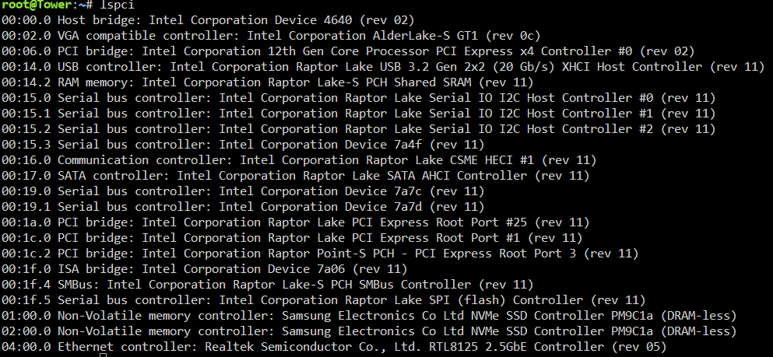Click the CSME HECI #1 line
This screenshot has height=357, width=773.
pos(299,160)
